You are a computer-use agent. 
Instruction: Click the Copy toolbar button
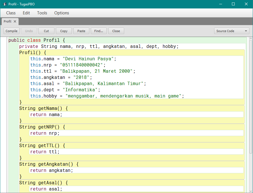coord(64,31)
